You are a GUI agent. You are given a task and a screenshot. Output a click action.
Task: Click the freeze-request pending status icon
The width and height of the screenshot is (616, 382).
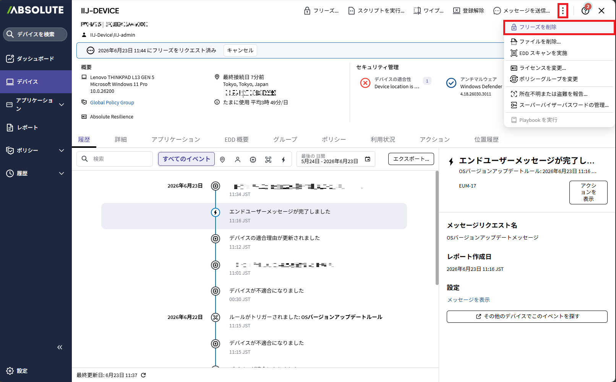pos(91,50)
